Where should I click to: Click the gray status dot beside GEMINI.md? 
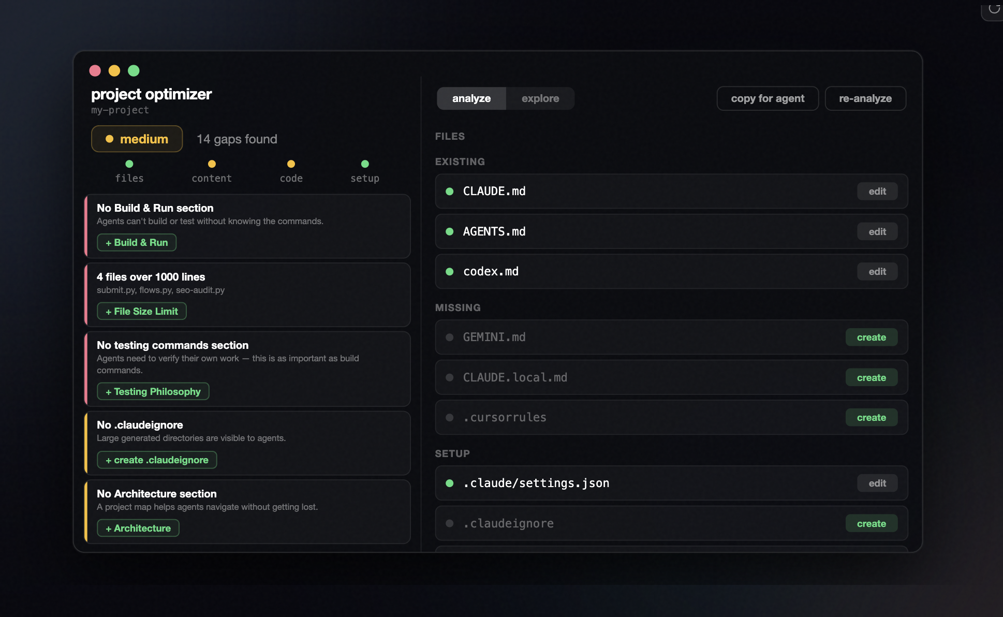coord(450,337)
